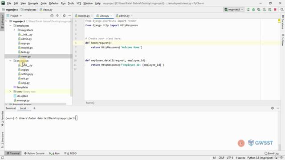285x160 pixels.
Task: Close the admin.py editor tab
Action: [x=132, y=16]
